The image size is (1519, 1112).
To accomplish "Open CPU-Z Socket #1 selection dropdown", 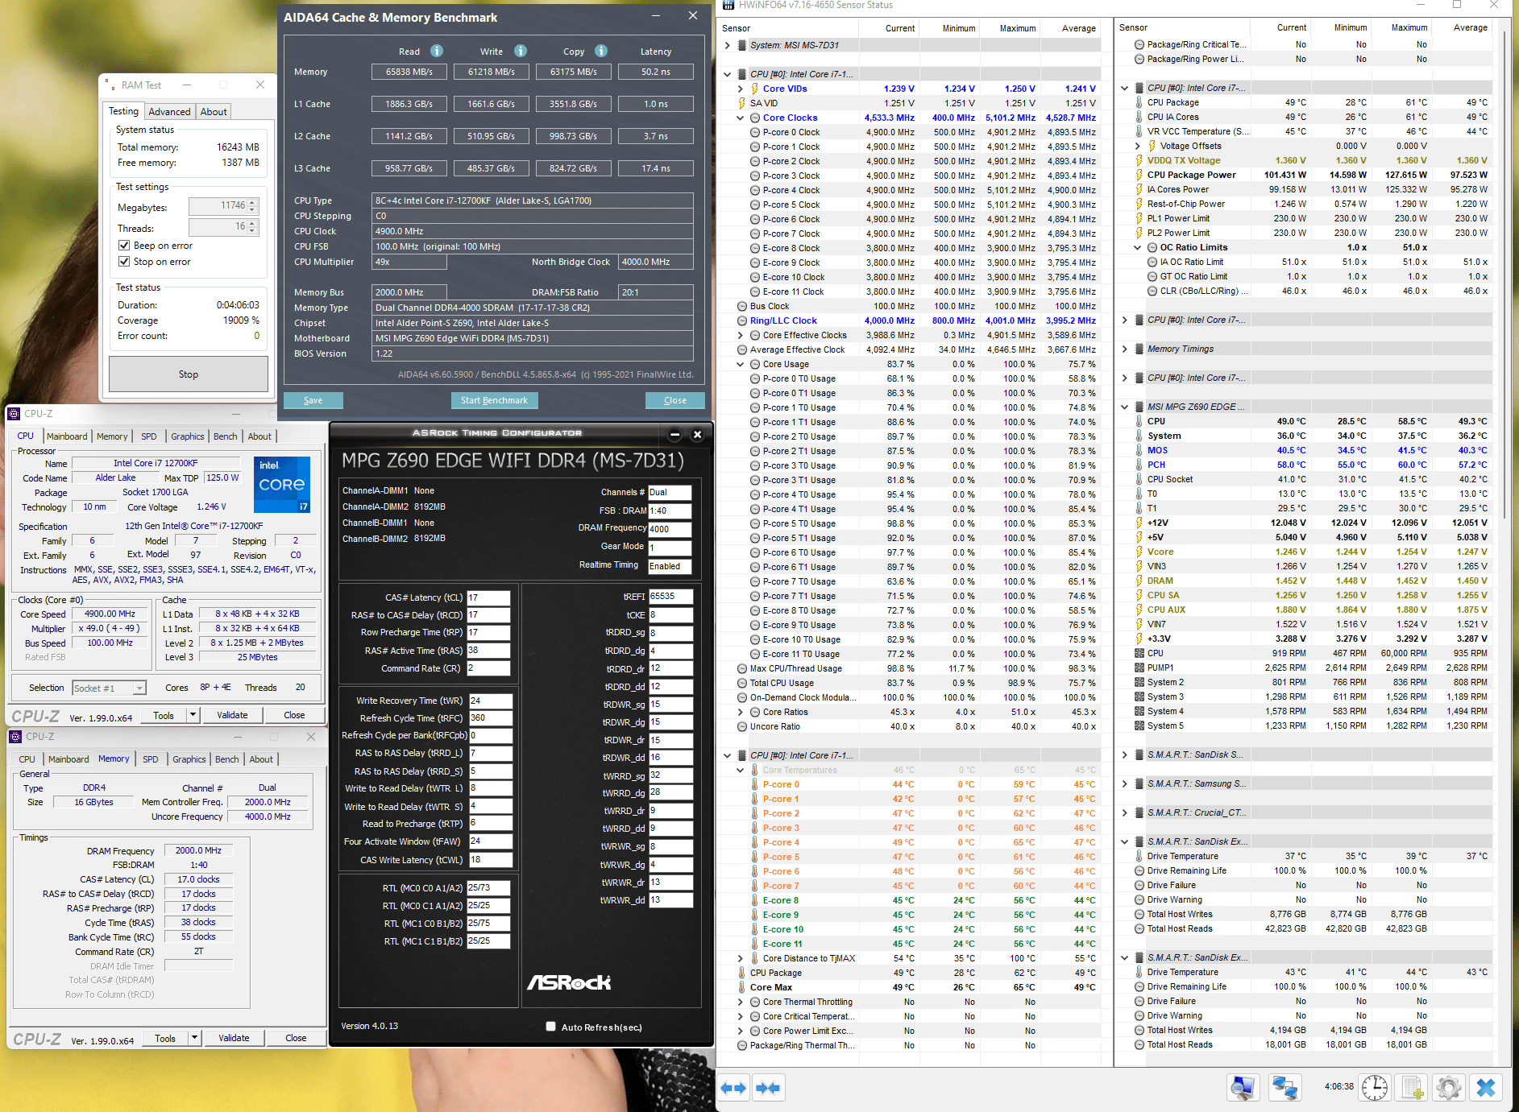I will click(139, 688).
